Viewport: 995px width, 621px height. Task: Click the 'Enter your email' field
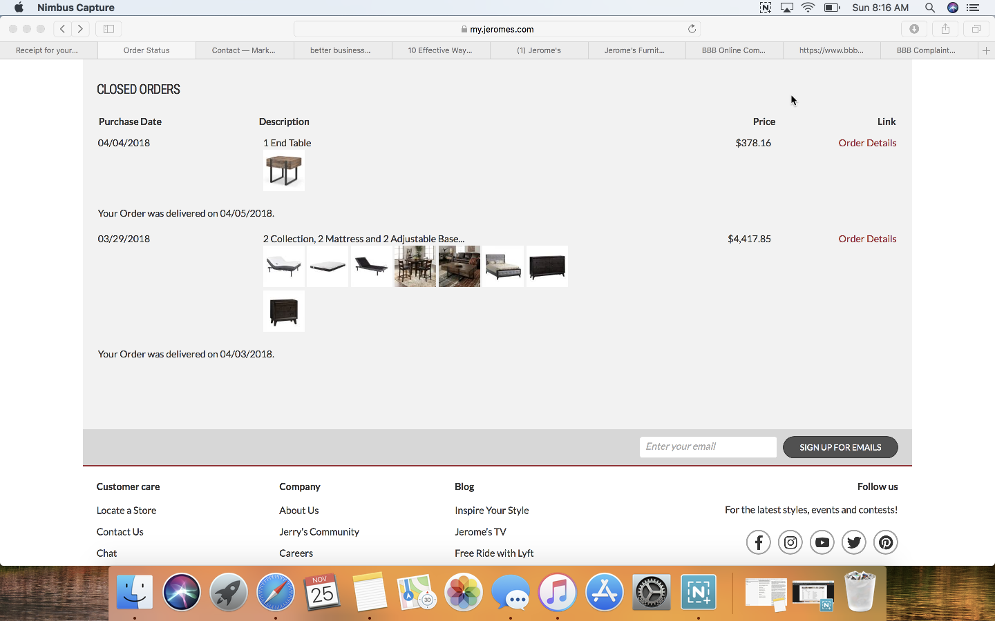[708, 447]
